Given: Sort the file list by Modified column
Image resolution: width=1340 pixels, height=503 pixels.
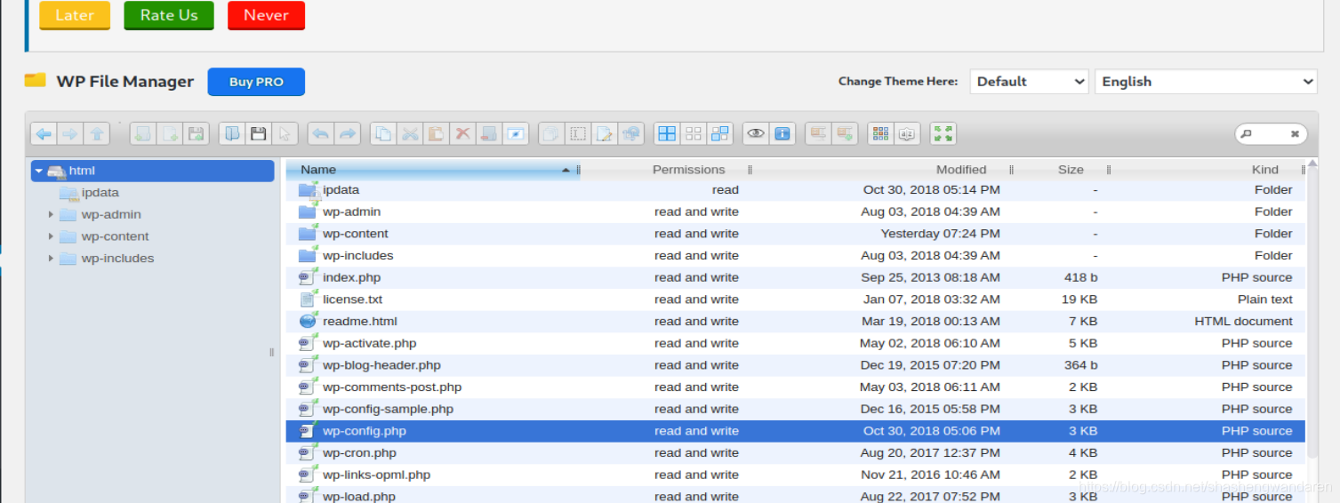Looking at the screenshot, I should click(961, 170).
